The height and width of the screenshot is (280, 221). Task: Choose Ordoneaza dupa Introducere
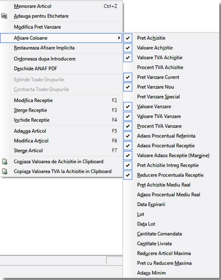pyautogui.click(x=62, y=59)
